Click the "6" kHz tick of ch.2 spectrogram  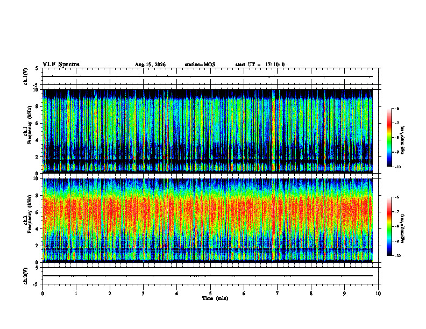point(37,212)
